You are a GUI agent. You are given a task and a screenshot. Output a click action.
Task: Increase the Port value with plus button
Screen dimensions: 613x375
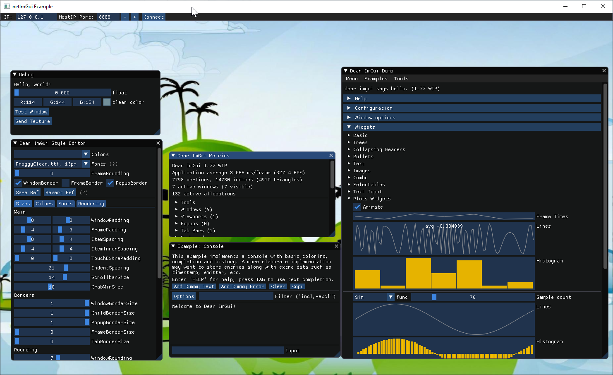(x=134, y=17)
